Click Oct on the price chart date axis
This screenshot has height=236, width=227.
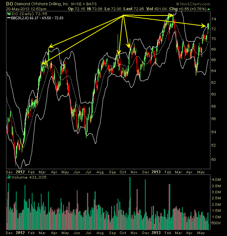click(x=123, y=172)
